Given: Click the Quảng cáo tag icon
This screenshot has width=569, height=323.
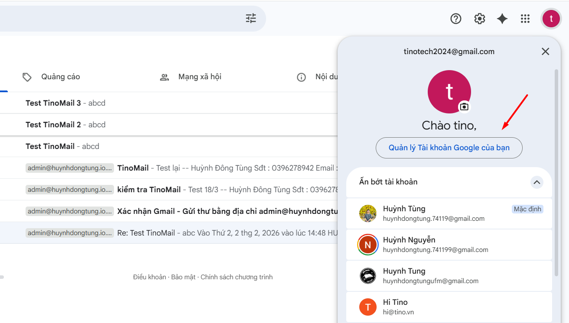Looking at the screenshot, I should click(x=27, y=77).
